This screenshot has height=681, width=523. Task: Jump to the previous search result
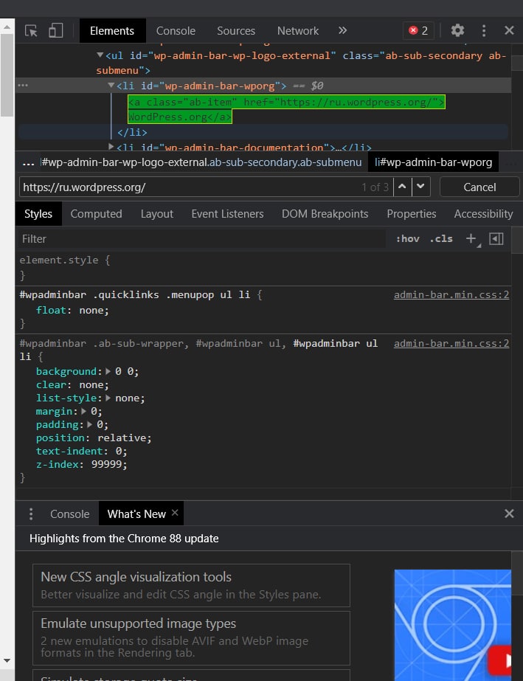(x=402, y=187)
